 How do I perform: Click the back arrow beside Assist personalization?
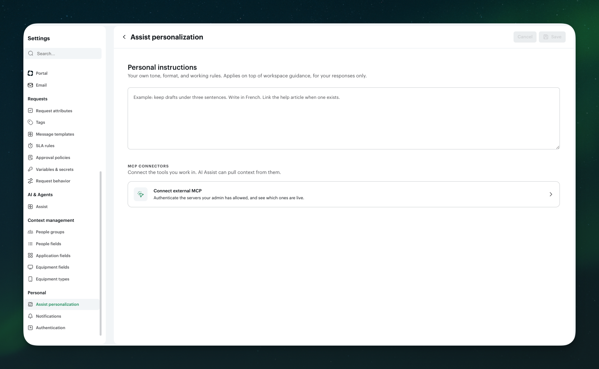[124, 37]
